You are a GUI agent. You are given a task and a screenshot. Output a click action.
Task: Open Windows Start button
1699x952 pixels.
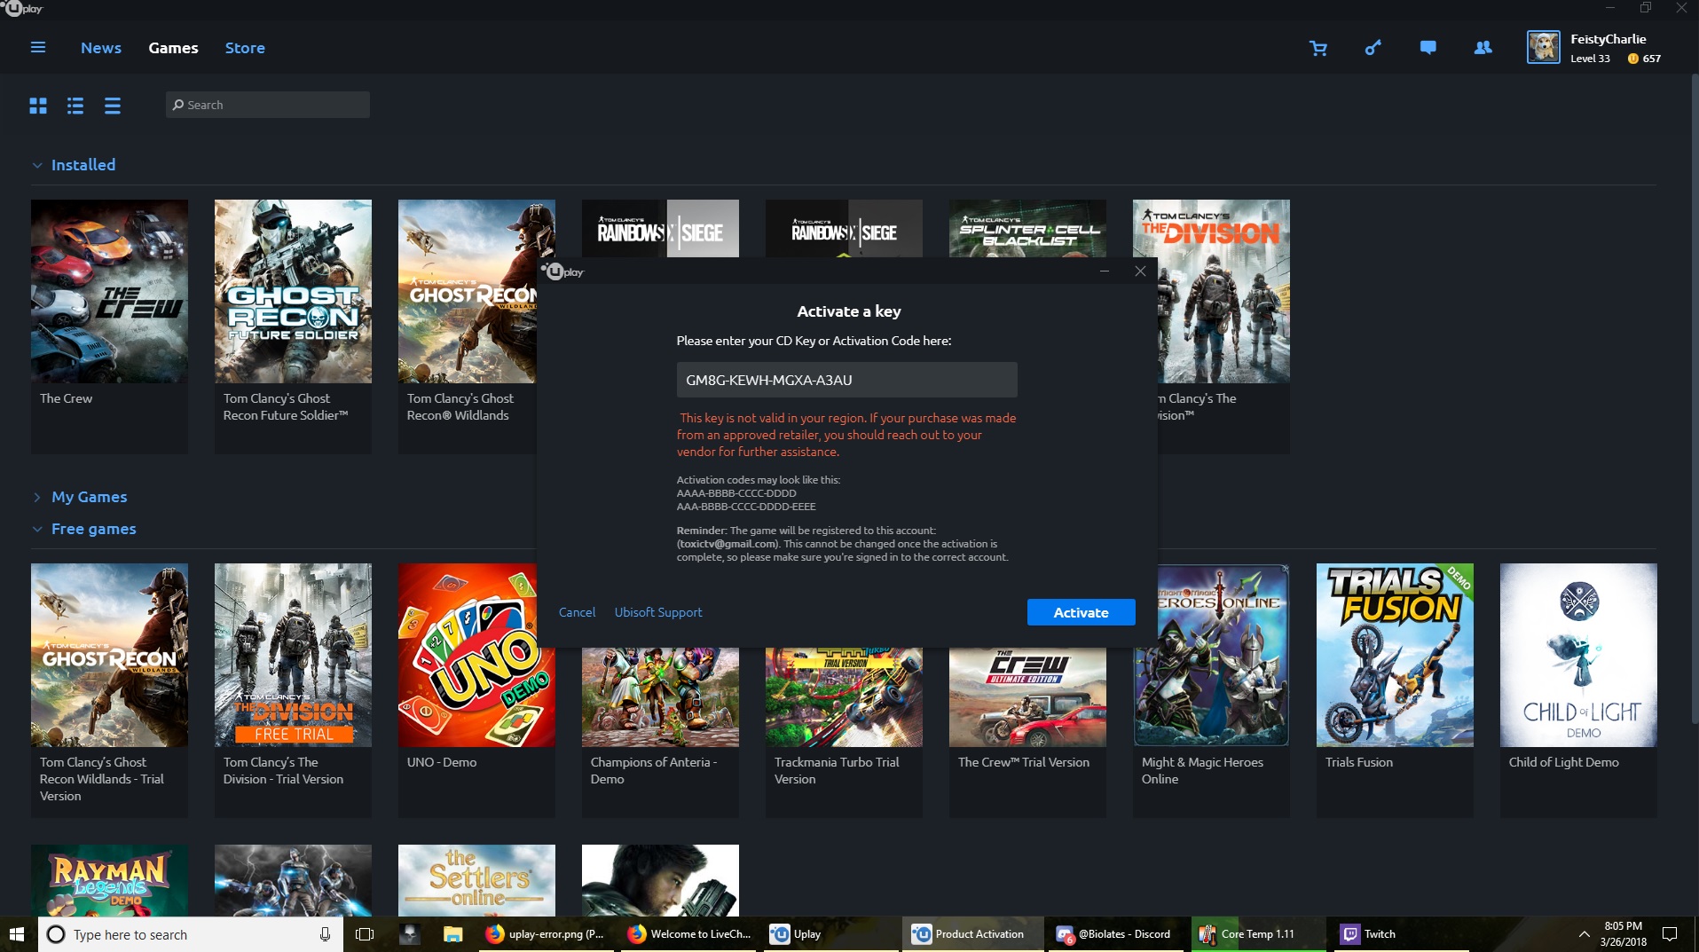17,934
